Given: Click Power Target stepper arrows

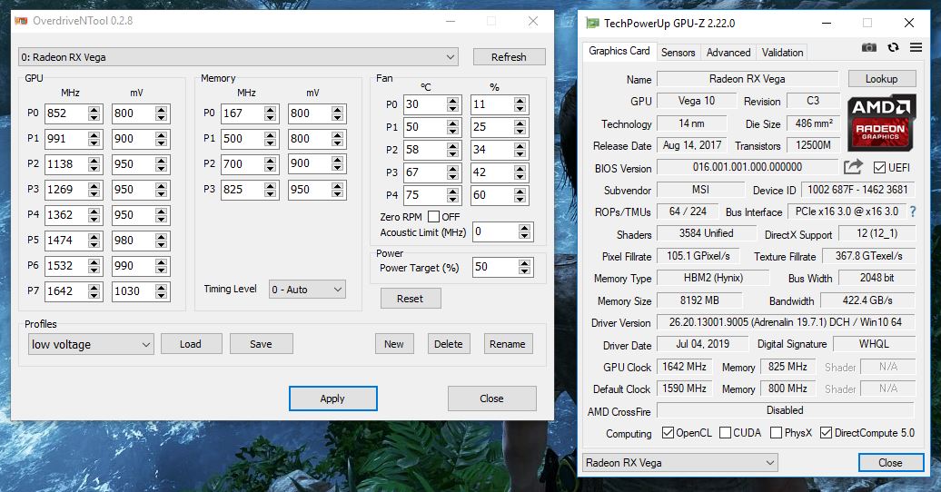Looking at the screenshot, I should 525,267.
